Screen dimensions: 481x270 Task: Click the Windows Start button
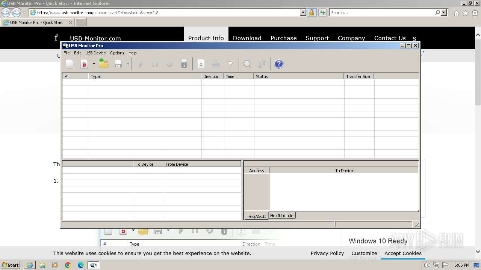[x=11, y=265]
